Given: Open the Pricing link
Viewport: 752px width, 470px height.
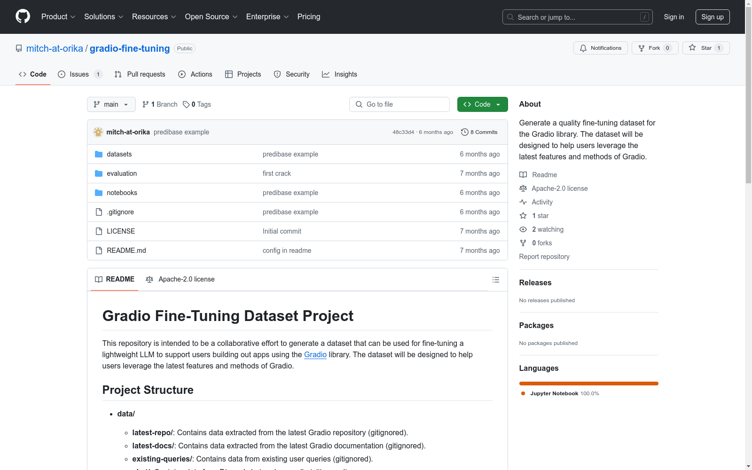Looking at the screenshot, I should point(309,17).
